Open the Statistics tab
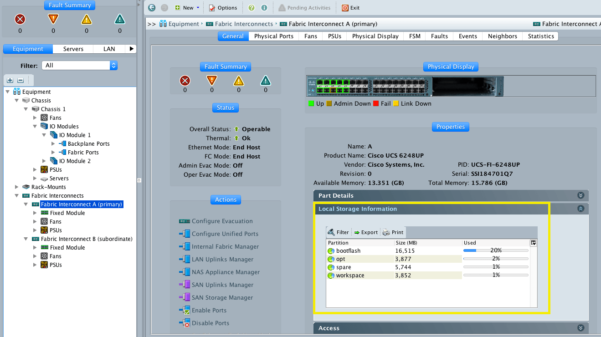Screen dimensions: 601x337 tap(541, 36)
